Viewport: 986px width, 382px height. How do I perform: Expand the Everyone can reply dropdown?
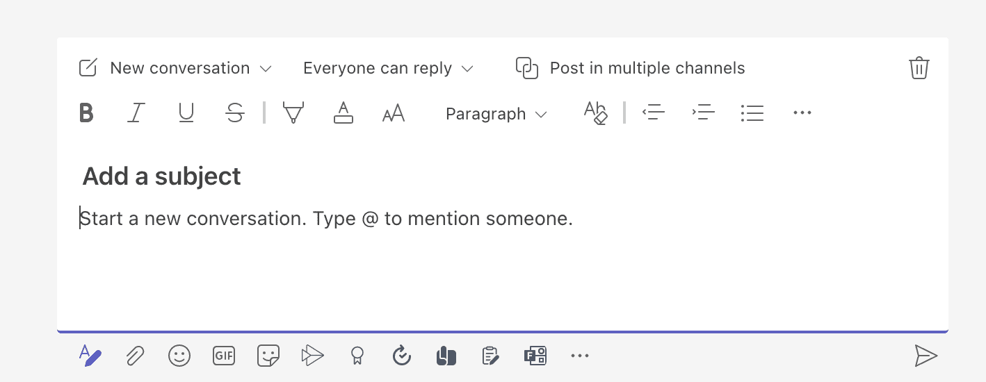click(x=388, y=68)
